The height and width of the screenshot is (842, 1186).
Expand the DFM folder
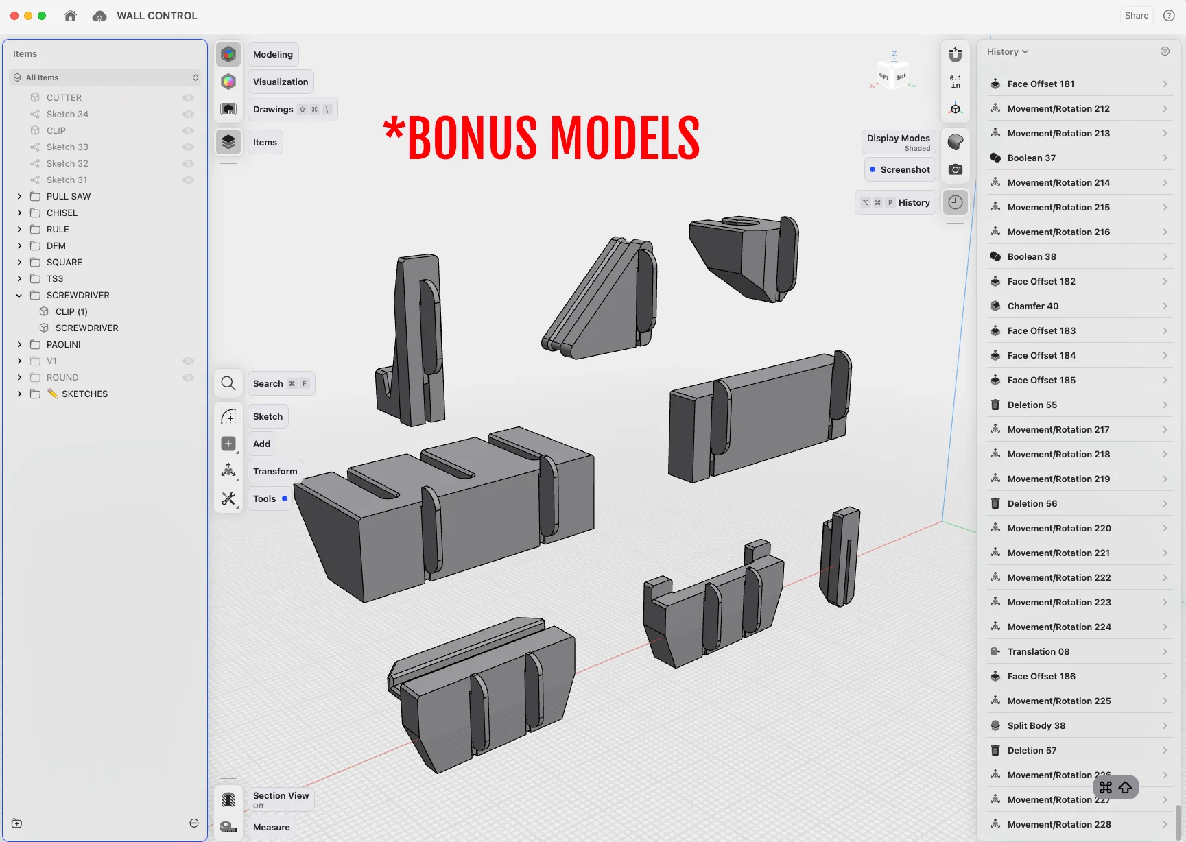(19, 245)
